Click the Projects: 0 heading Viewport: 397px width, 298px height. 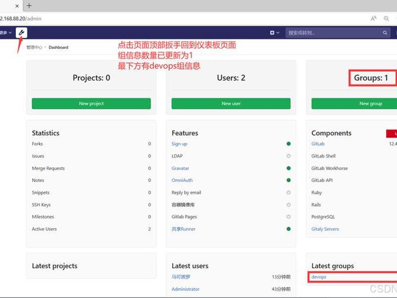pyautogui.click(x=91, y=77)
